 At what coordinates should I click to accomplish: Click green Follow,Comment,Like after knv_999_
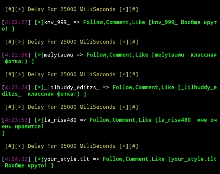tap(114, 22)
